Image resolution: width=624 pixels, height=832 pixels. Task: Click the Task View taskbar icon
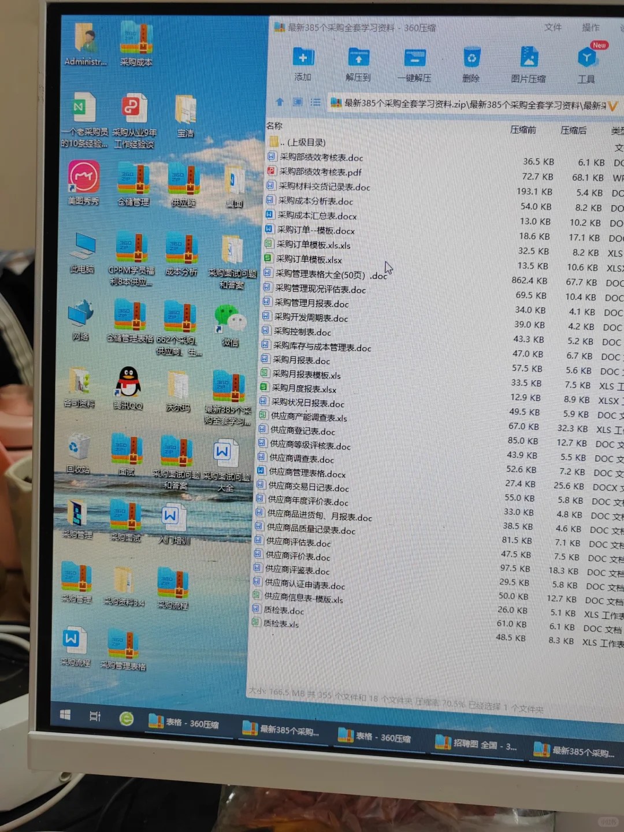pos(95,717)
